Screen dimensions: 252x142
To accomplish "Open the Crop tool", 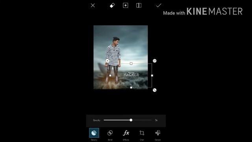I will coord(142,135).
